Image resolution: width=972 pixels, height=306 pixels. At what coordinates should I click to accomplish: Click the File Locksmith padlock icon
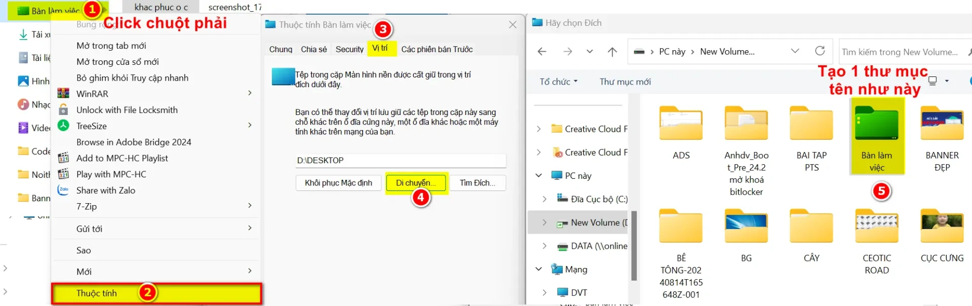(63, 110)
